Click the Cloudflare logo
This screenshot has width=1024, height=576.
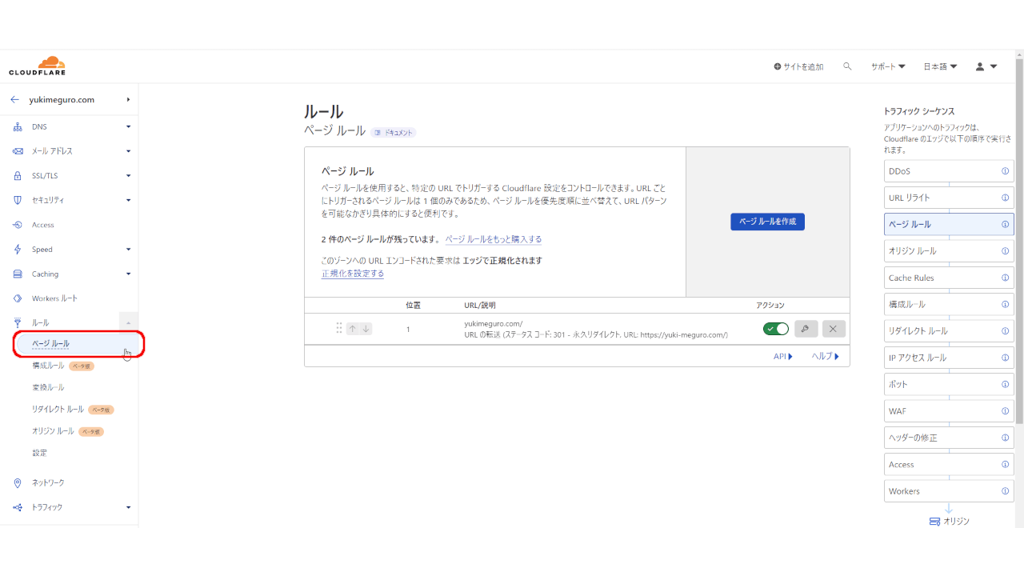coord(38,66)
